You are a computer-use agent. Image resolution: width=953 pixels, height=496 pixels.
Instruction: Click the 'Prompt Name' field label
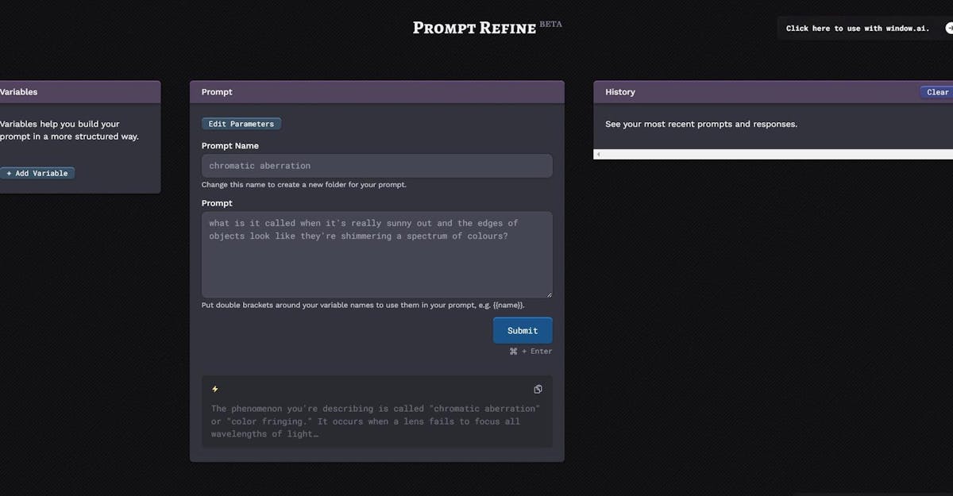click(x=230, y=146)
